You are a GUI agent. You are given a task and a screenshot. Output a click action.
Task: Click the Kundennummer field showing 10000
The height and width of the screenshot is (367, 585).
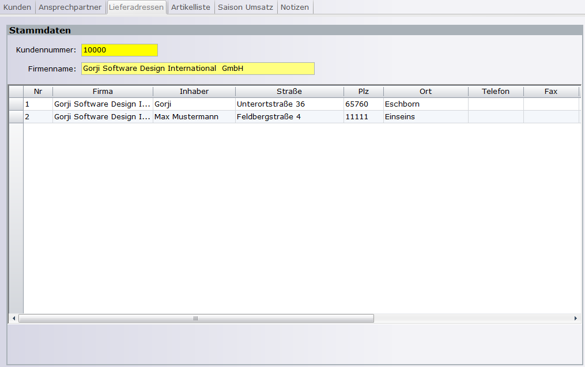click(119, 50)
